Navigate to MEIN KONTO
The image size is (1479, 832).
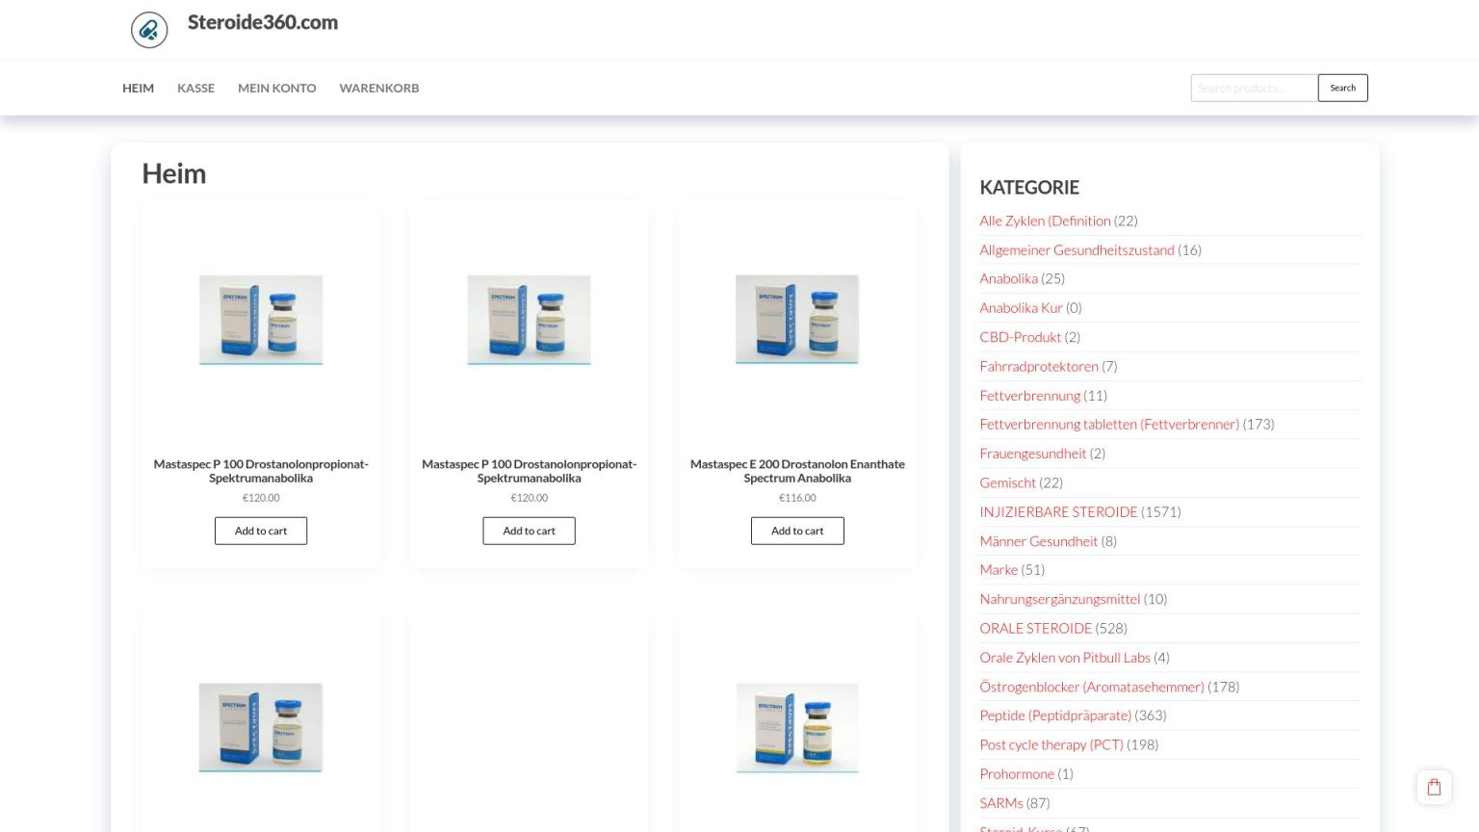pyautogui.click(x=276, y=88)
